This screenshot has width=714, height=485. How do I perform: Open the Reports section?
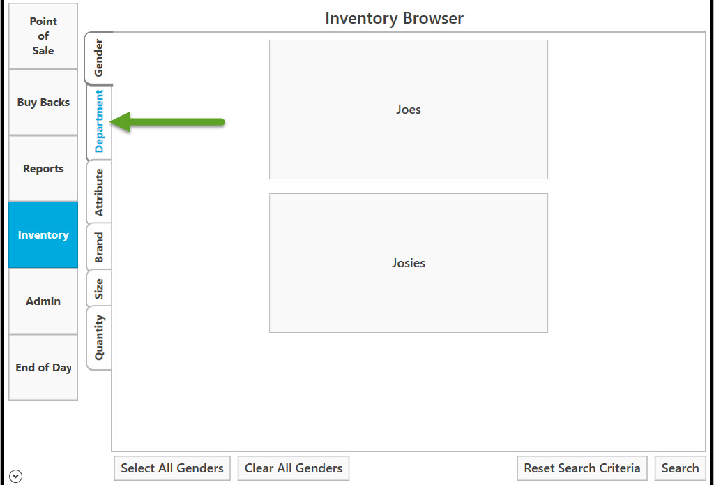pos(43,169)
